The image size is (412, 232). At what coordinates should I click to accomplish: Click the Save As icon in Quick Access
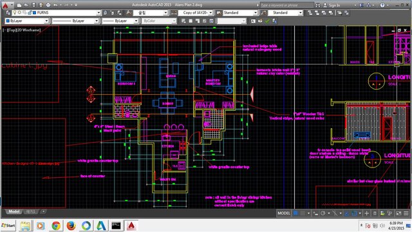(x=41, y=5)
